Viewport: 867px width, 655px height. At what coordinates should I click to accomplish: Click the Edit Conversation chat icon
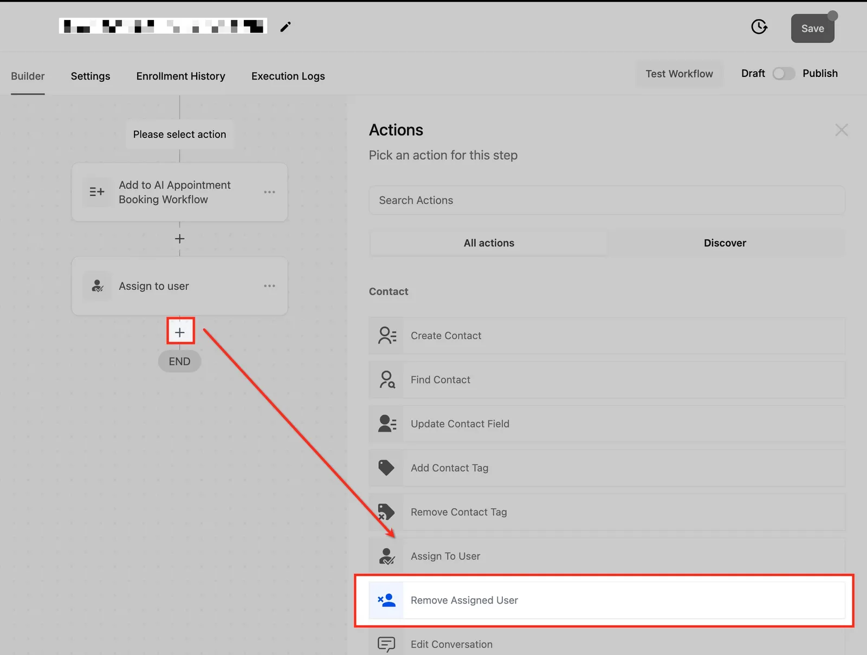(386, 644)
